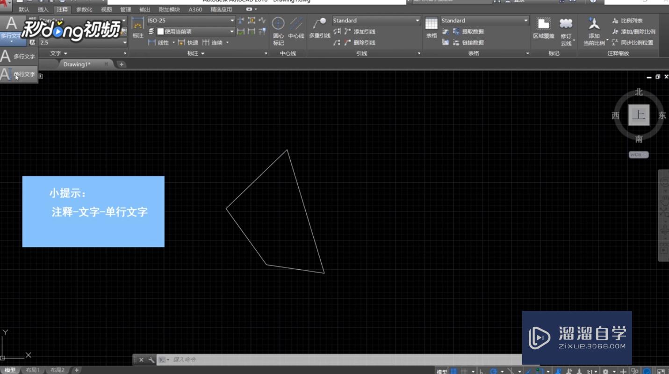Click the 区域覆盖 wipeout tool
This screenshot has width=669, height=374.
click(544, 28)
